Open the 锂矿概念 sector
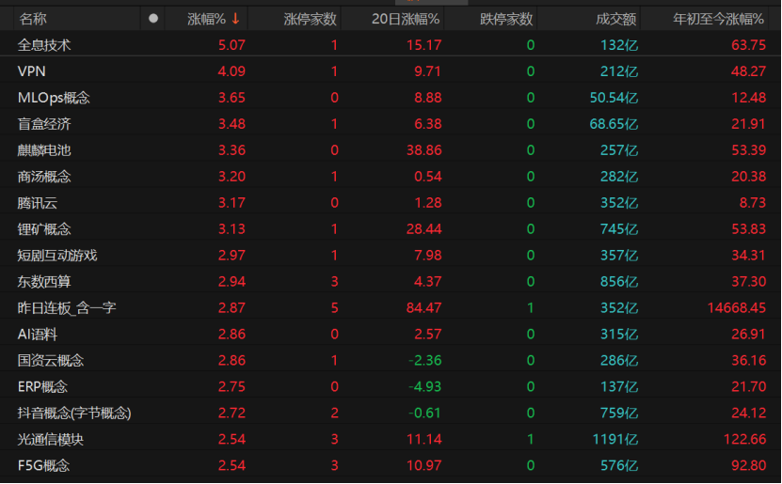 (391, 229)
